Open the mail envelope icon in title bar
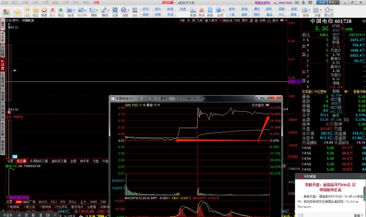366x217 pixels. click(297, 2)
